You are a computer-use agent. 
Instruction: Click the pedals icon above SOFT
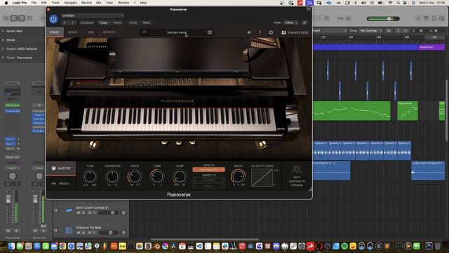[297, 170]
